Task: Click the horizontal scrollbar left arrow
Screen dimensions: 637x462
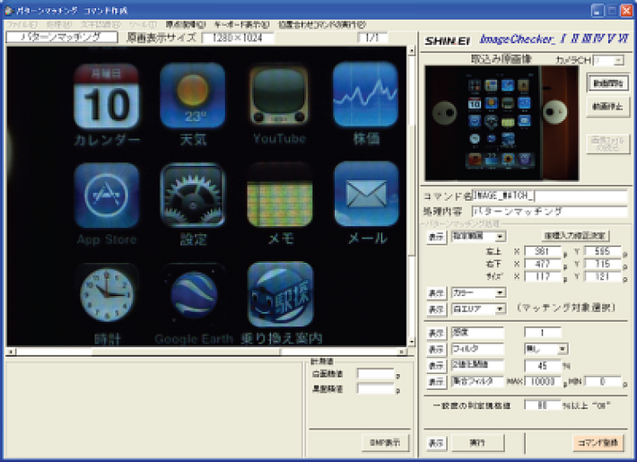Action: 11,352
